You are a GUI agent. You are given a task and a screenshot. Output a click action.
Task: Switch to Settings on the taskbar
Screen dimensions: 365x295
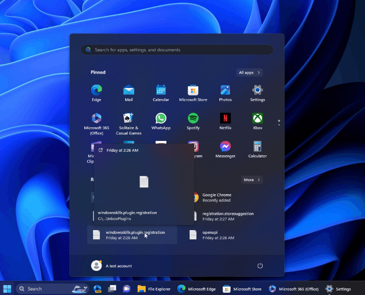338,289
